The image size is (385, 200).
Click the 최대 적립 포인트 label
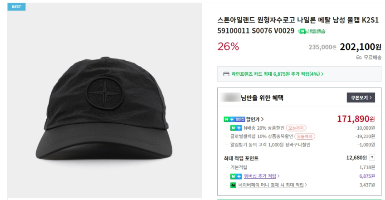[x=242, y=158]
